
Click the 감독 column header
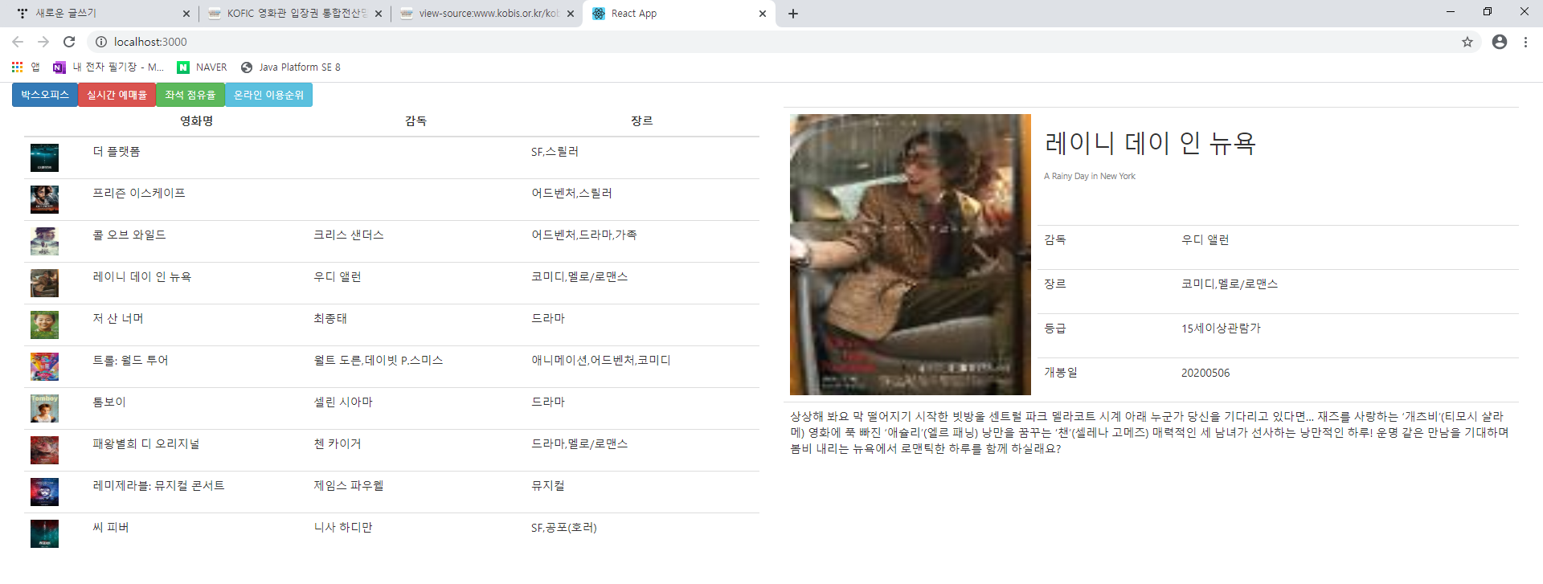(415, 121)
